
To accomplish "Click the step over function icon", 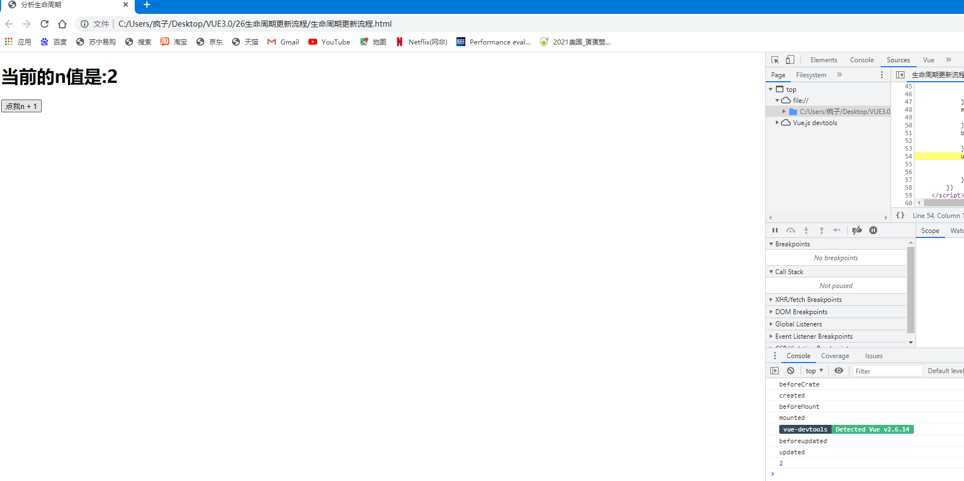I will [x=790, y=230].
